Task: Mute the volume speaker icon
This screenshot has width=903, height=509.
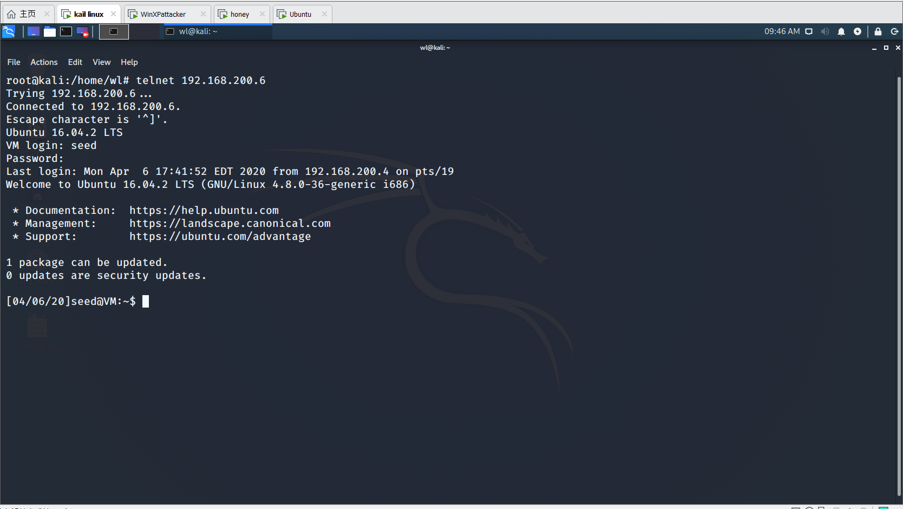Action: tap(825, 31)
